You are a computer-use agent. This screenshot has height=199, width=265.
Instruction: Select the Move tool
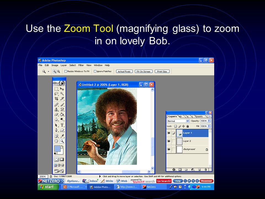tap(62, 89)
